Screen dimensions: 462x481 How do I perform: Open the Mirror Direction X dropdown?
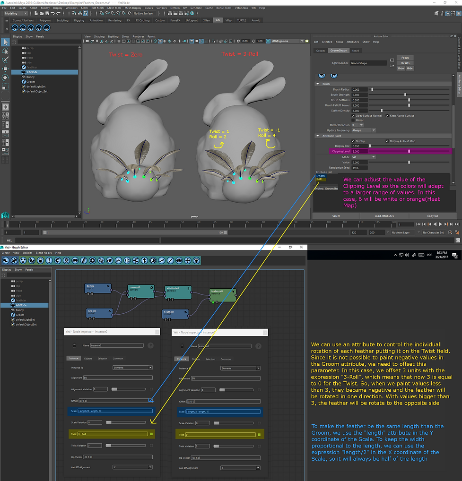(357, 125)
